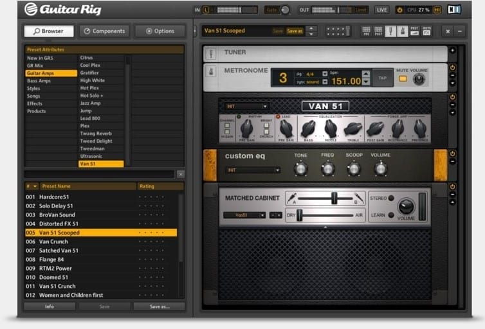Screen dimensions: 485x329
Task: Toggle the input L channel button
Action: pyautogui.click(x=206, y=10)
